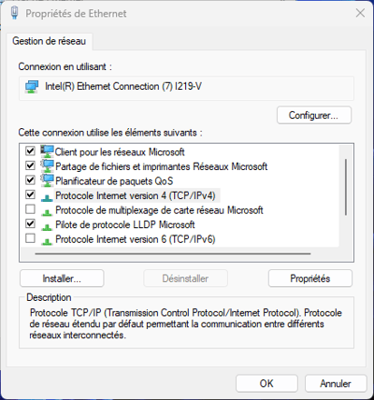Click the Client pour les réseaux Microsoft icon

click(47, 151)
